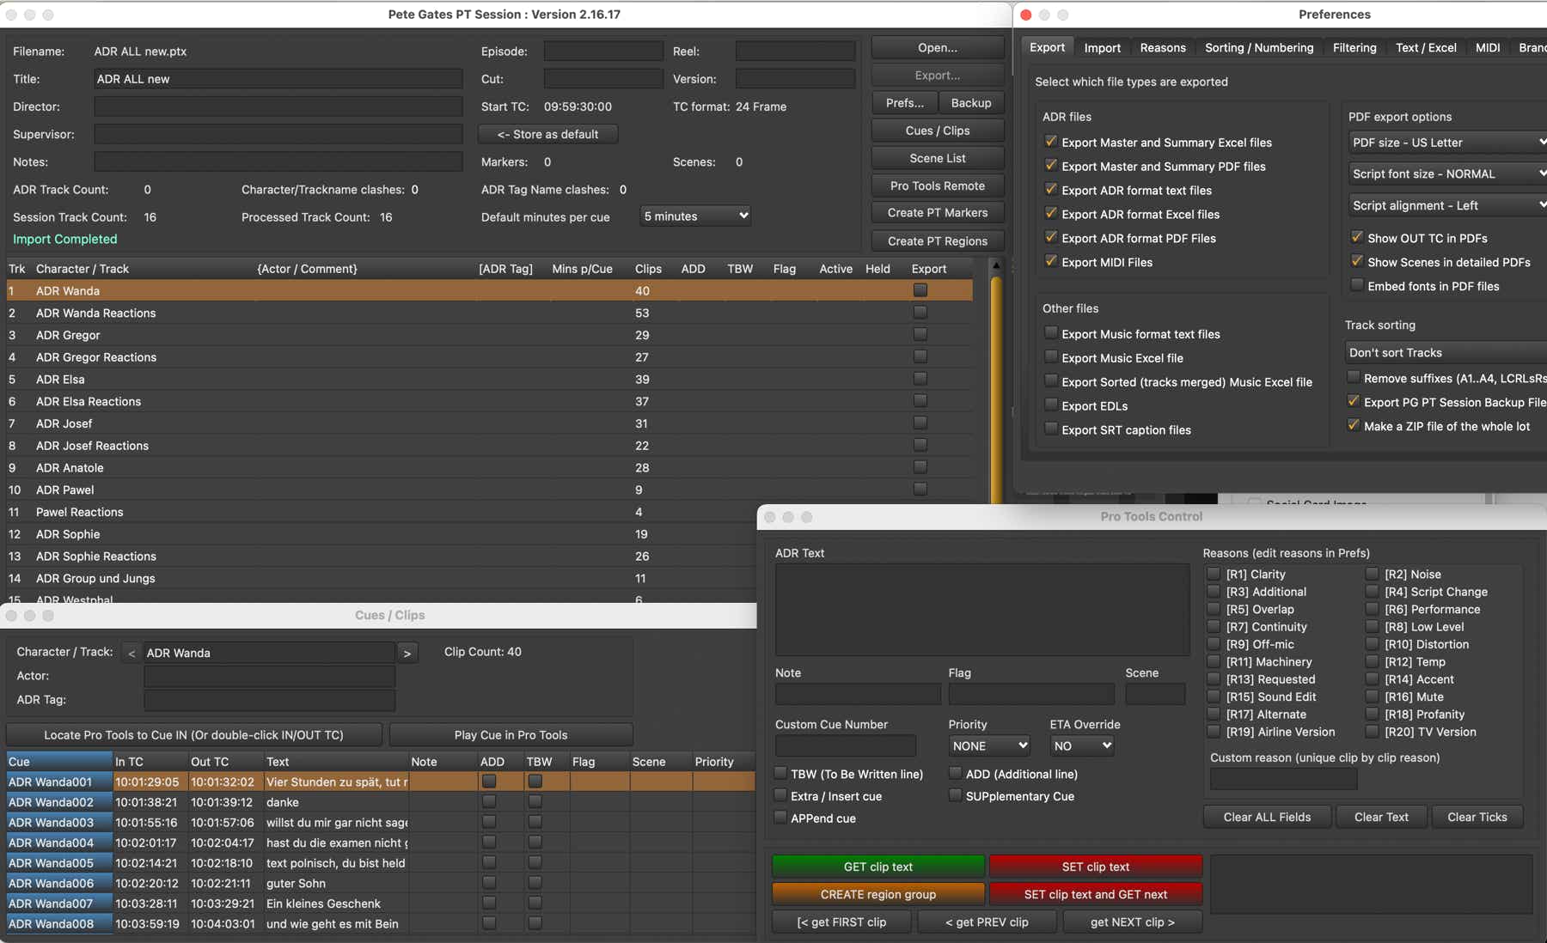Click the Backup button
Viewport: 1547px width, 943px height.
pos(971,103)
